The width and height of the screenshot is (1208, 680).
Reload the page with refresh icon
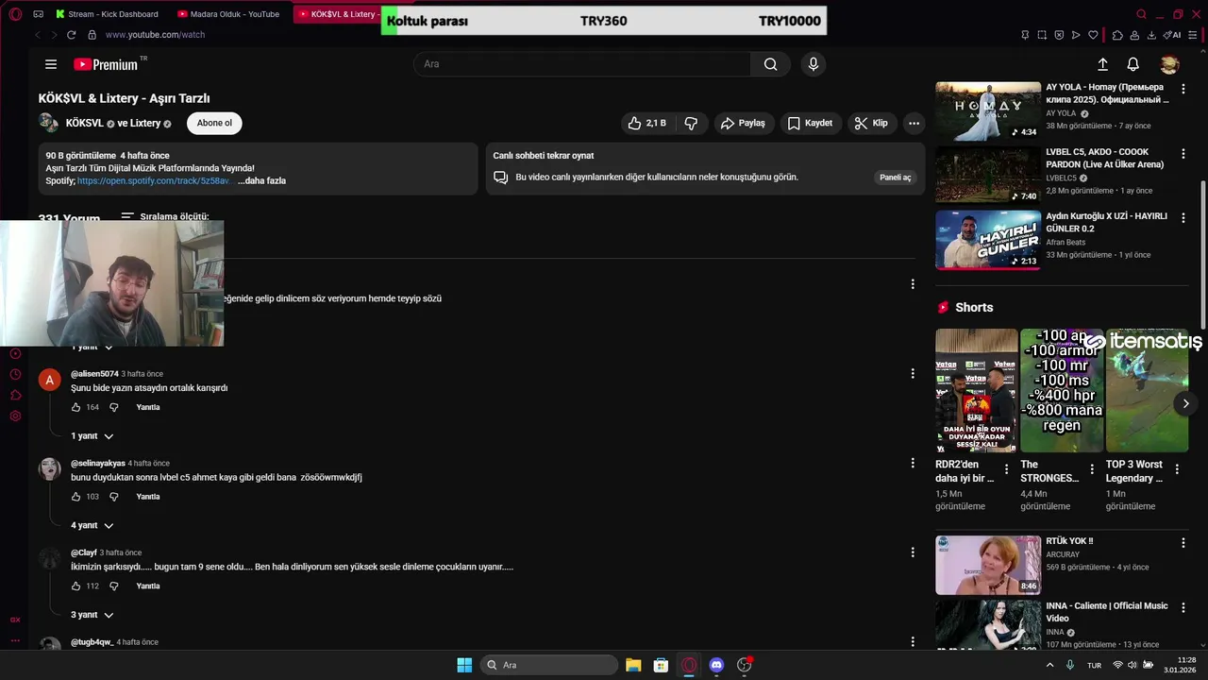71,35
